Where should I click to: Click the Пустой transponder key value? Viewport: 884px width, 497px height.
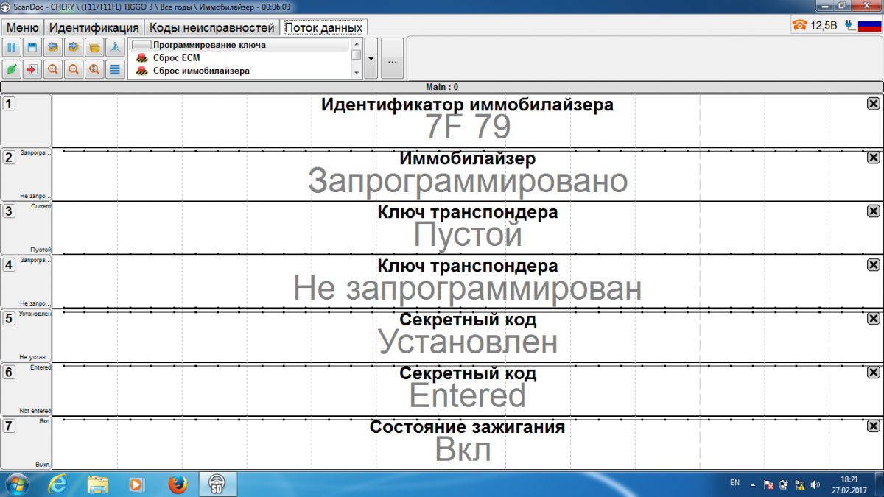(468, 235)
